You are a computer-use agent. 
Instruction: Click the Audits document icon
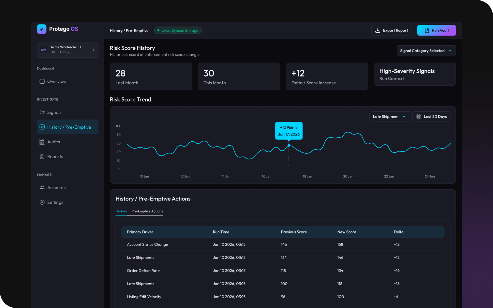click(42, 142)
